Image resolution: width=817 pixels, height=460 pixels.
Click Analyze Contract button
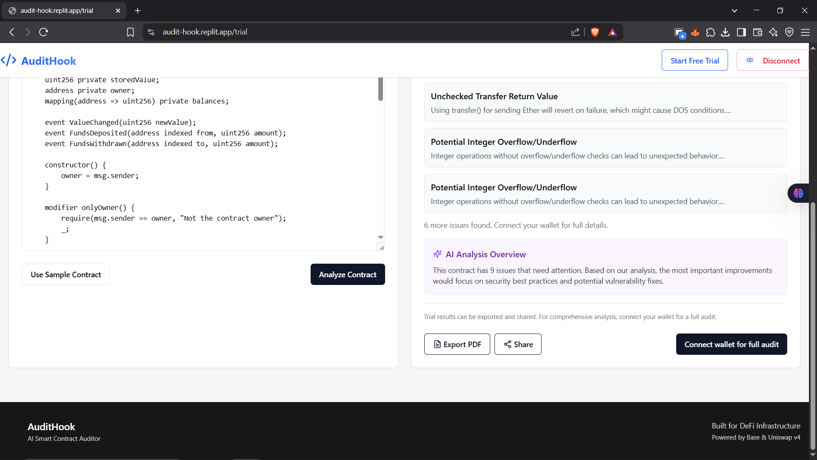pos(348,275)
